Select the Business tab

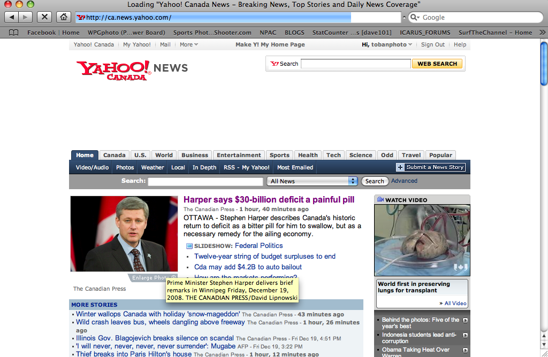coord(195,155)
